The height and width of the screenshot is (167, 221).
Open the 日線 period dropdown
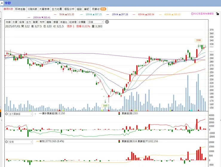tap(96, 22)
